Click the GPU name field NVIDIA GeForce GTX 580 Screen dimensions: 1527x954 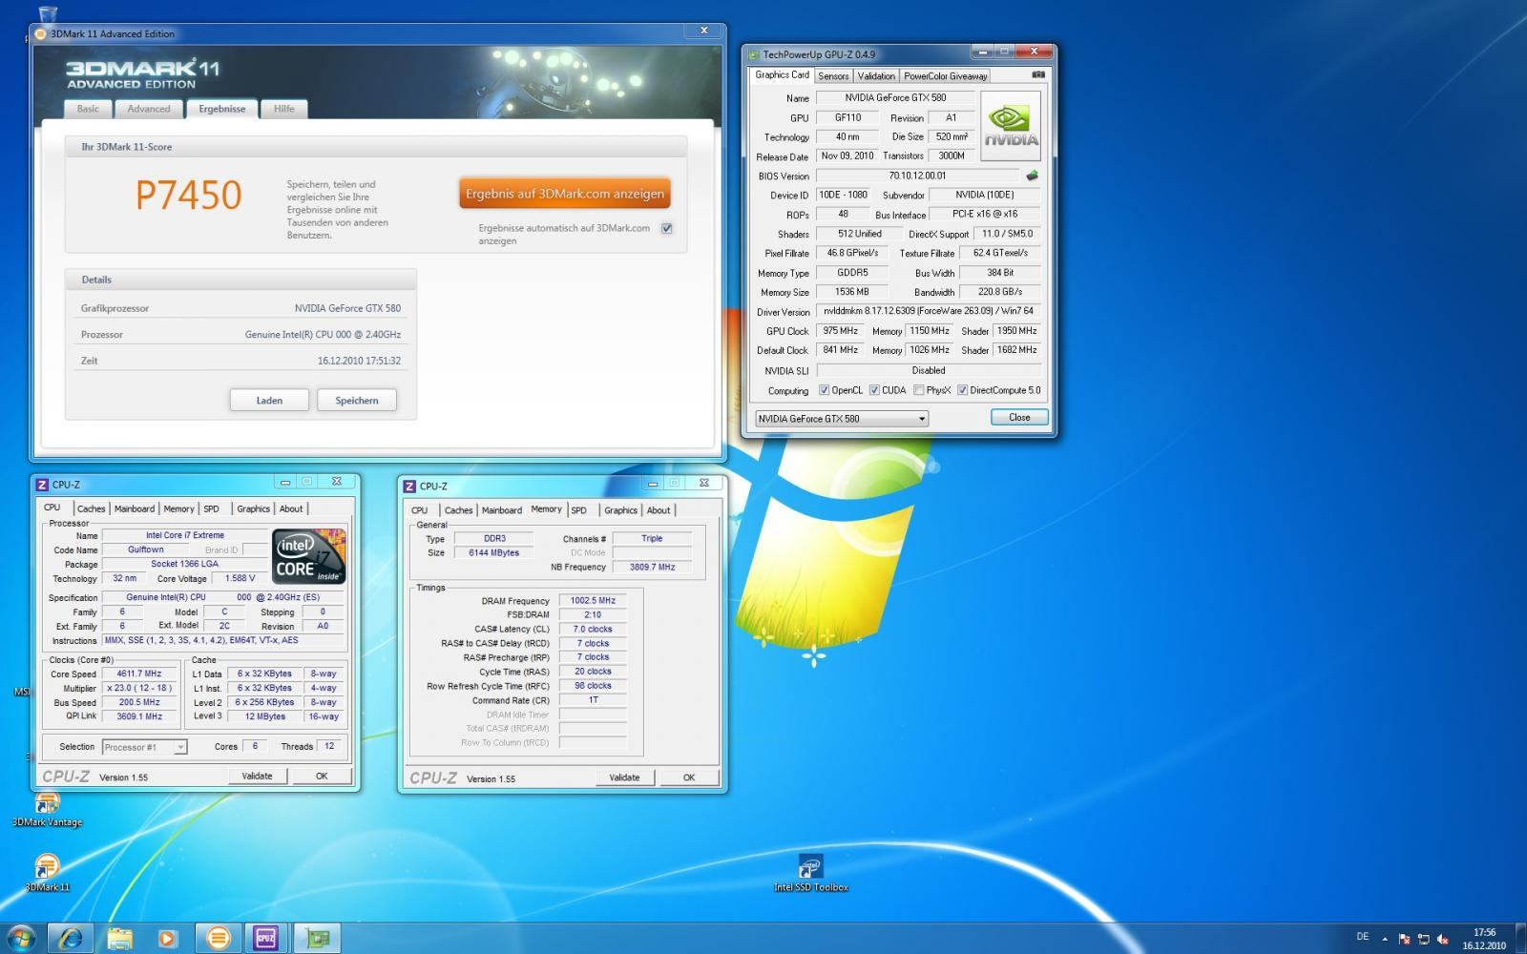click(895, 97)
